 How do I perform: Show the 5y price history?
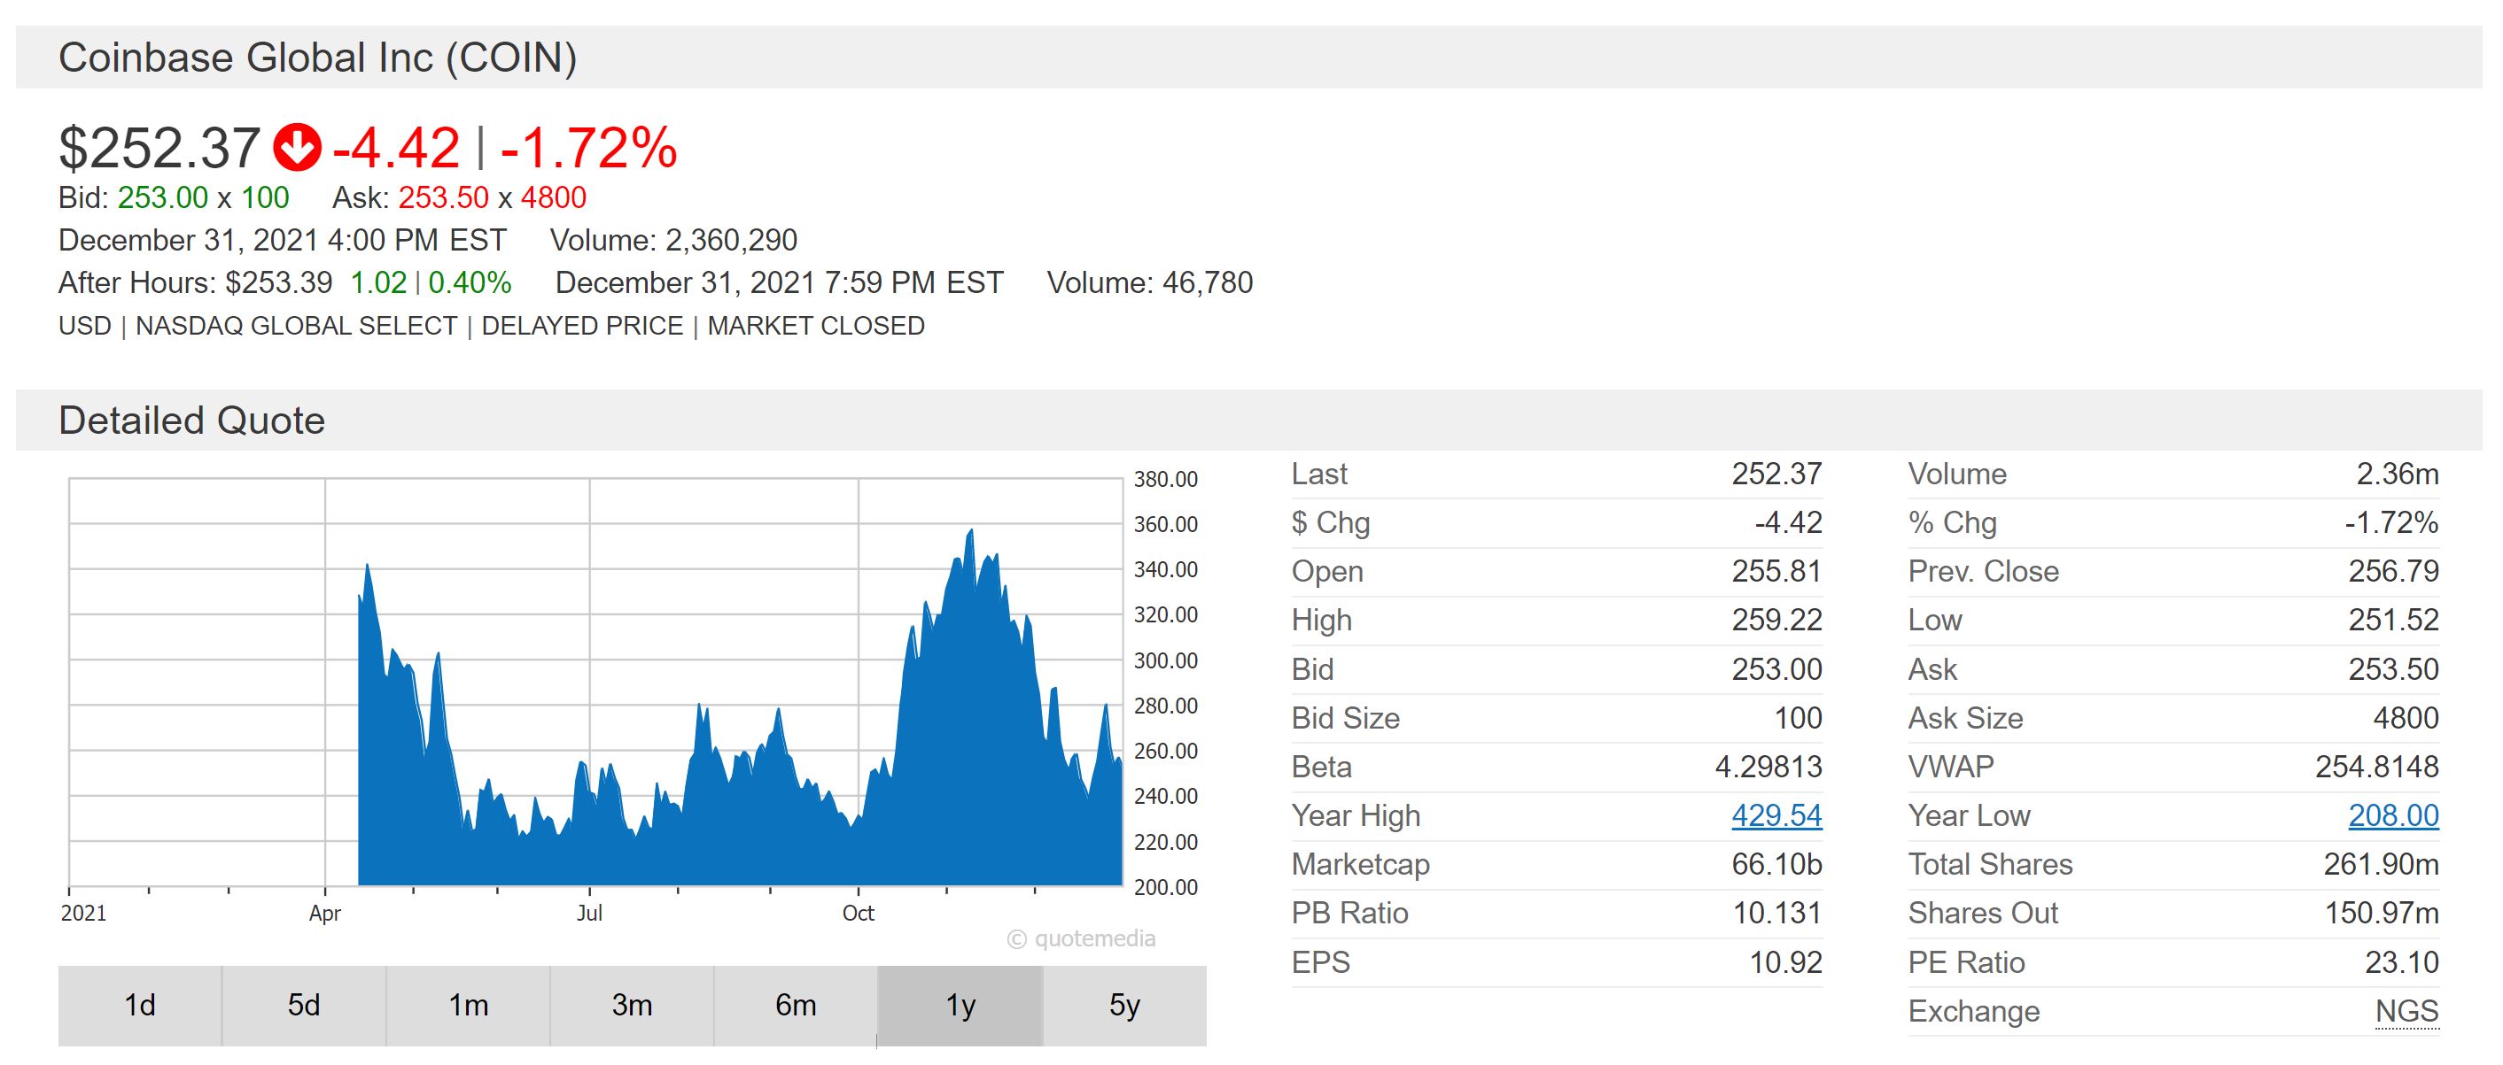(1124, 1005)
